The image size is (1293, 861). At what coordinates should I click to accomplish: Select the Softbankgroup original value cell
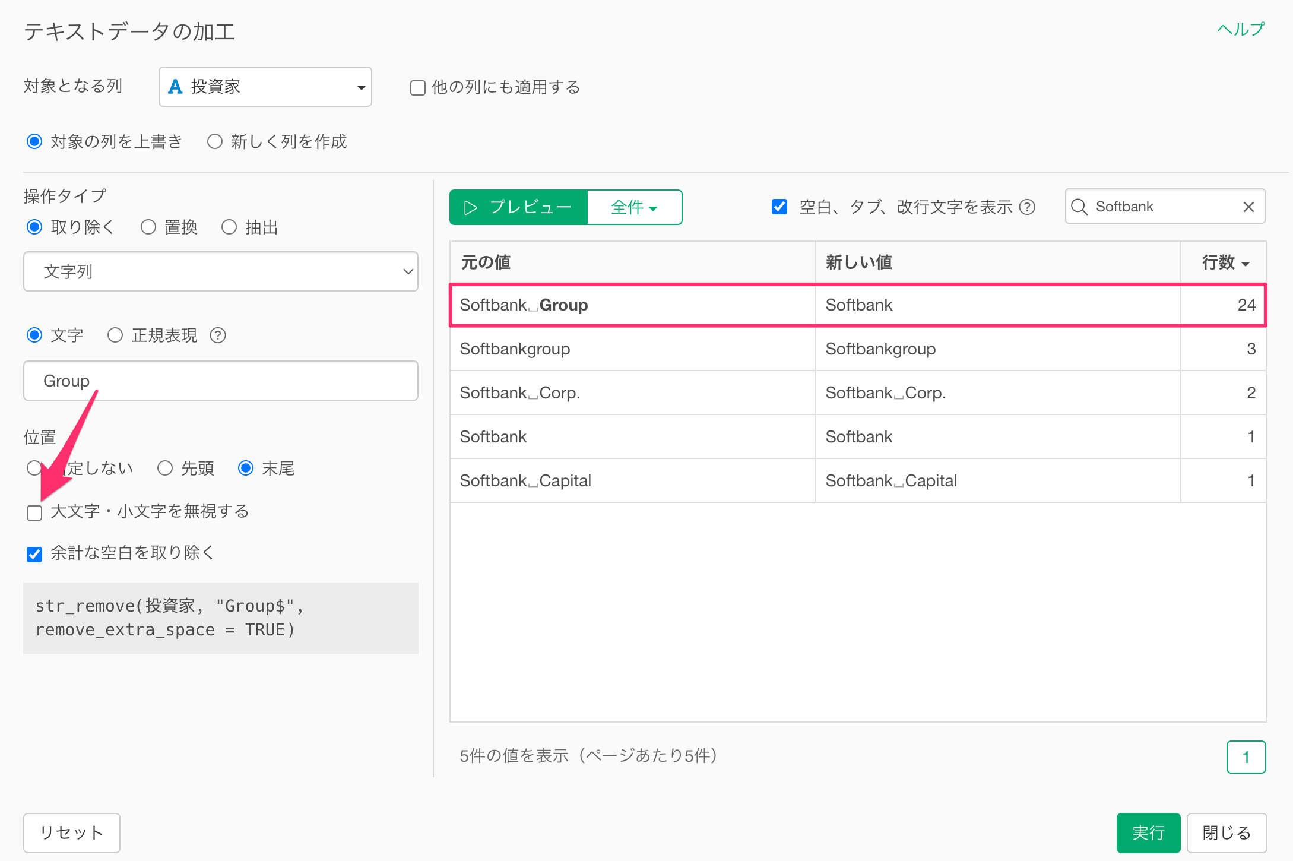tap(633, 349)
